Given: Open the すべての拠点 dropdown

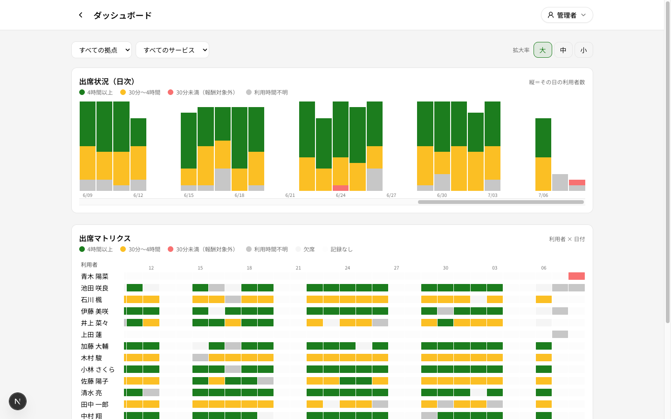Looking at the screenshot, I should [x=102, y=50].
